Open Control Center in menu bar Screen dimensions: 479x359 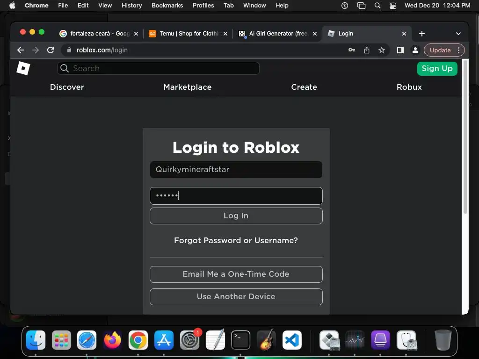tap(393, 6)
